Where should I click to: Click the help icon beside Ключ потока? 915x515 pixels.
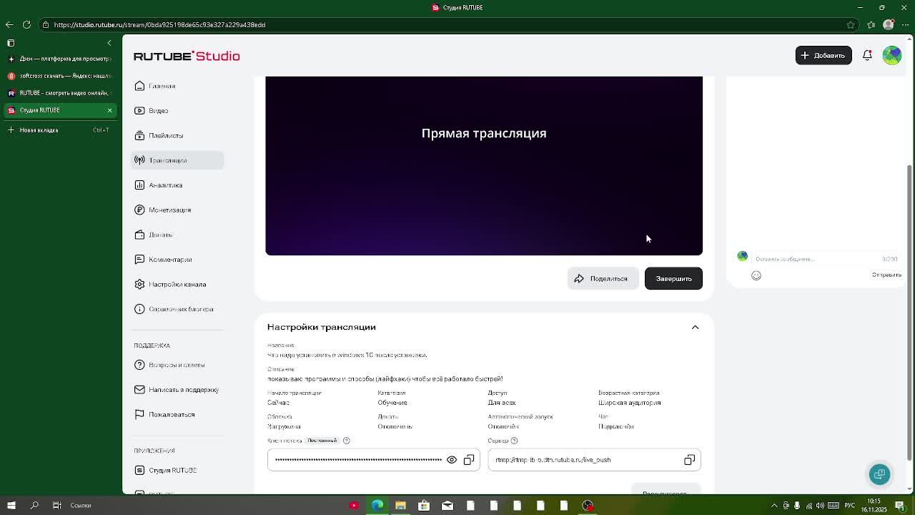click(347, 441)
